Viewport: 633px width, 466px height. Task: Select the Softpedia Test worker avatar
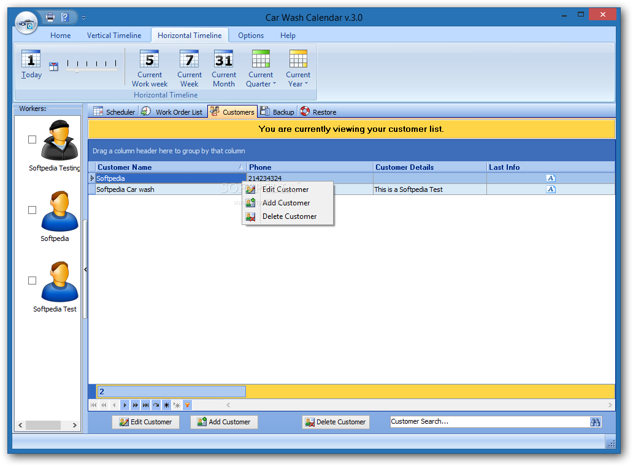click(x=59, y=281)
